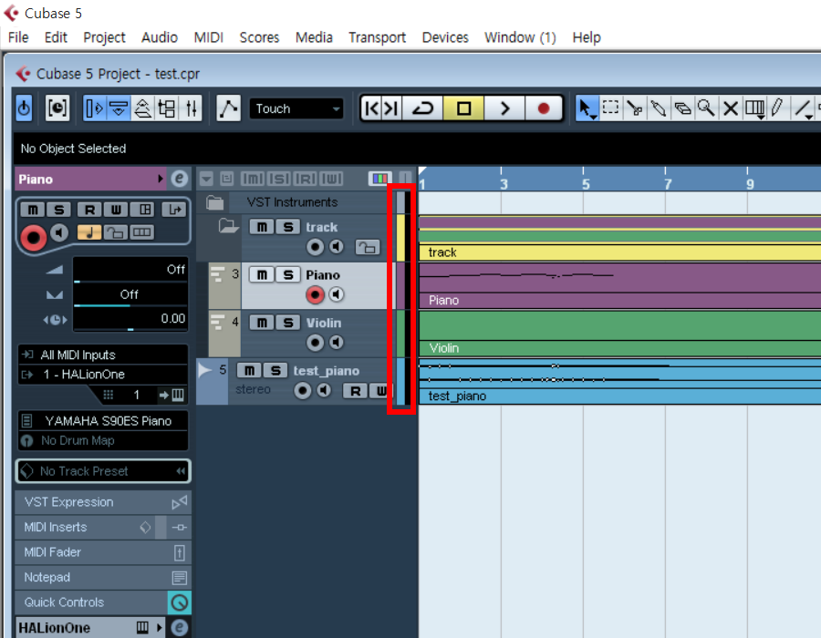Select the Zoom magnifier tool
821x638 pixels.
click(x=706, y=108)
